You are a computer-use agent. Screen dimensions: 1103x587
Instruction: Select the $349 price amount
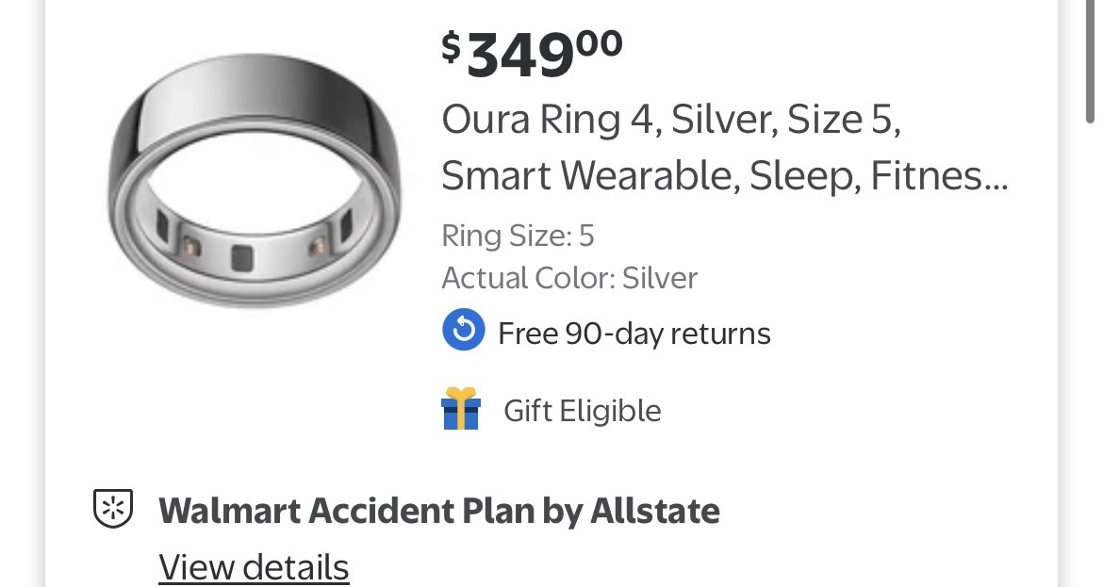[x=519, y=57]
